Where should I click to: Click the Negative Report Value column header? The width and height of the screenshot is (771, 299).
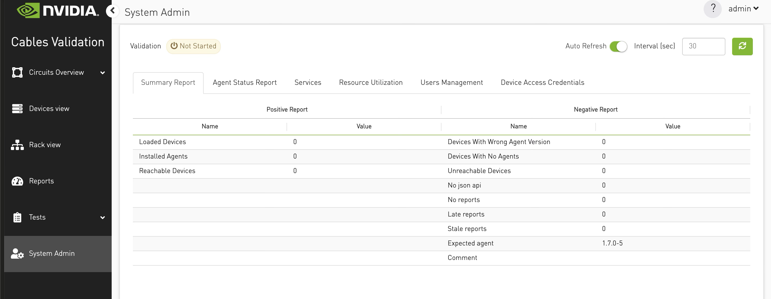[673, 126]
